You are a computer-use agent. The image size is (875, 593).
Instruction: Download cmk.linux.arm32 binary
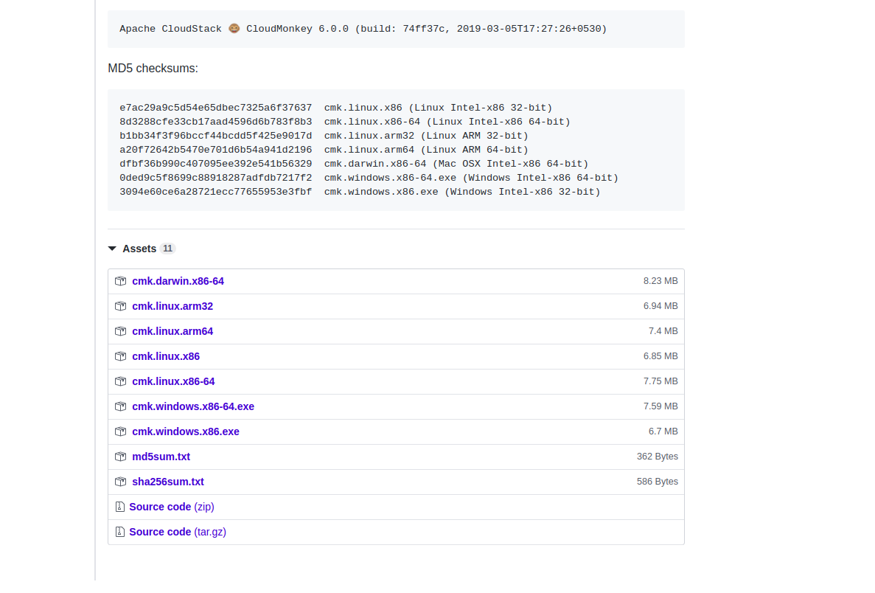coord(172,306)
